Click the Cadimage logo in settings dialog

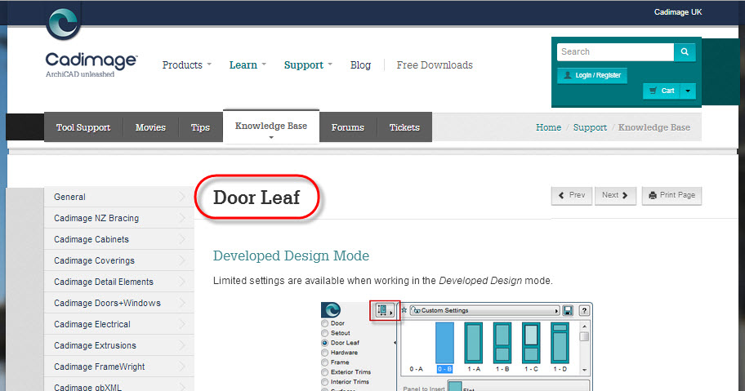click(332, 310)
